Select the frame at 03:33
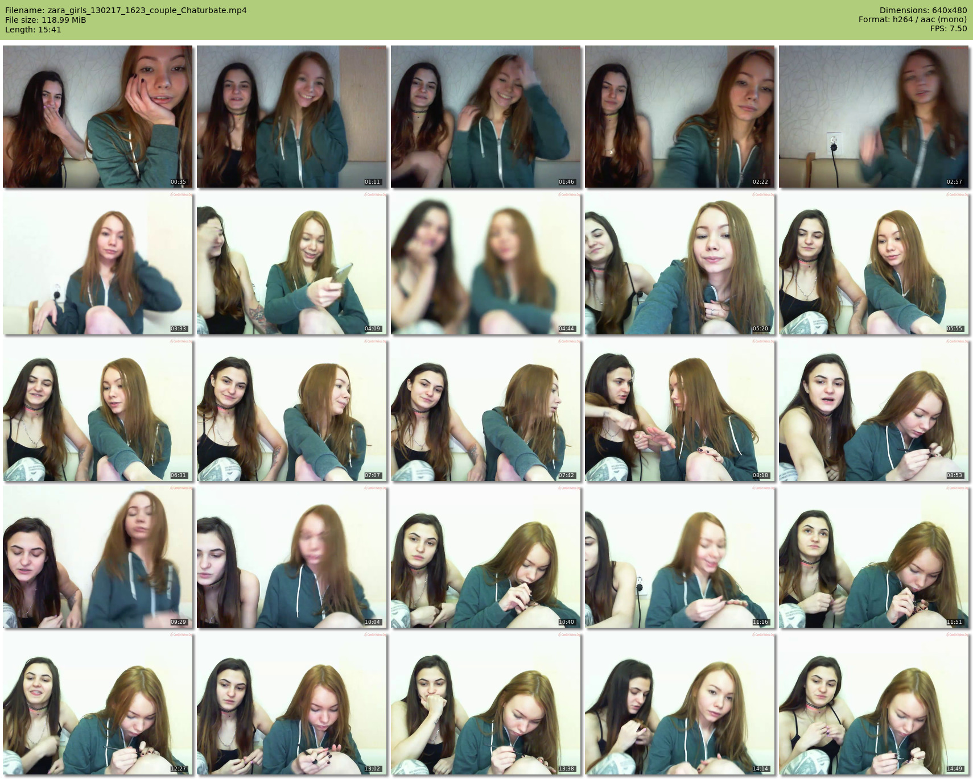This screenshot has height=779, width=973. 98,263
